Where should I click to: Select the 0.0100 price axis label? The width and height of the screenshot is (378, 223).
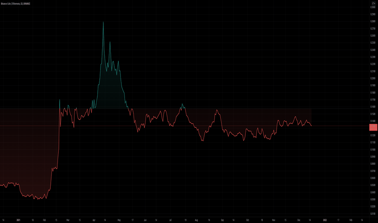click(x=373, y=214)
